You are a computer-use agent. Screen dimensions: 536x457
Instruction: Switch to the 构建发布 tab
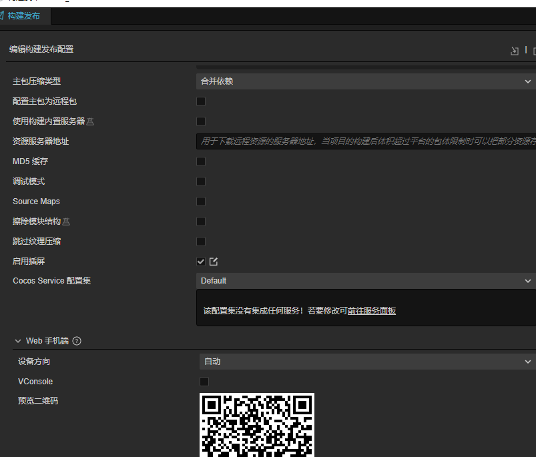pos(23,16)
